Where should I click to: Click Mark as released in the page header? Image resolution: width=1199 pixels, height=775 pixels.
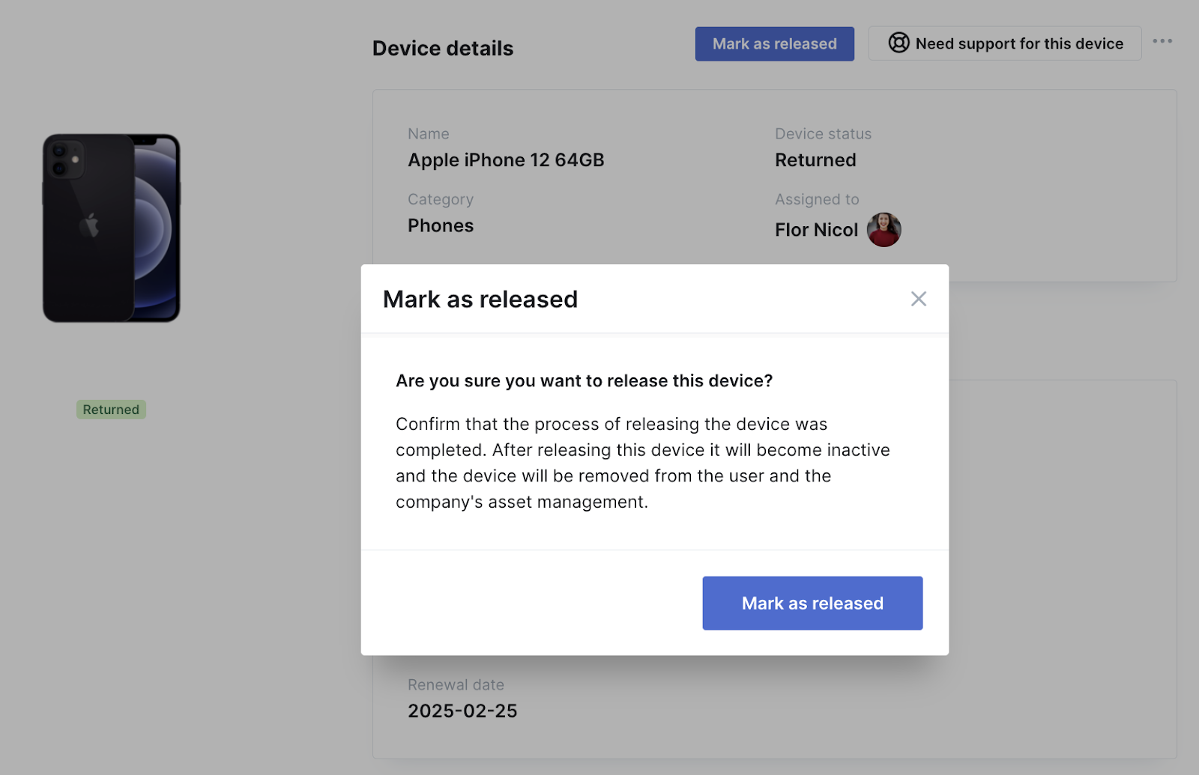[774, 43]
